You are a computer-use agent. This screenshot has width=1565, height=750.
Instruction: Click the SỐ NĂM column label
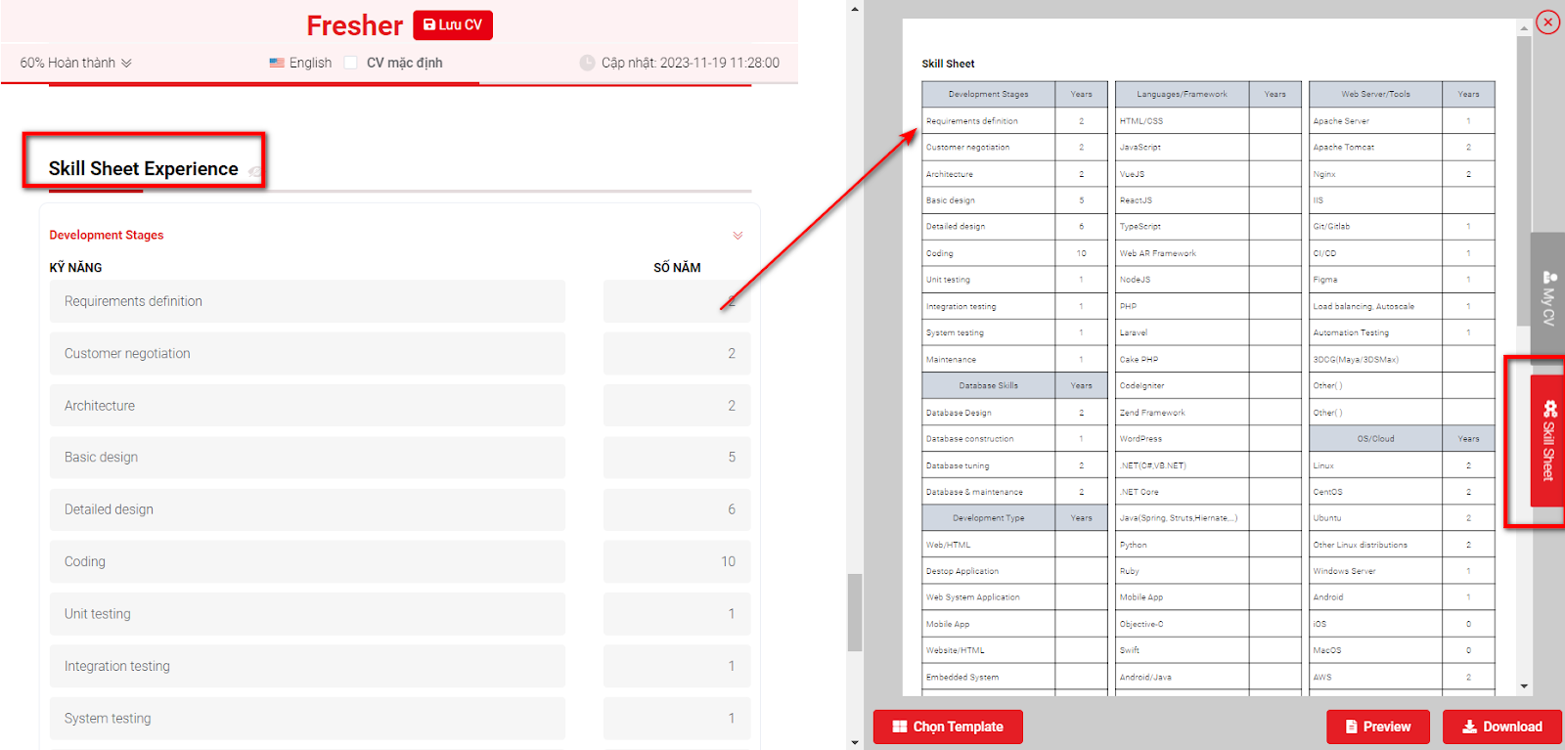click(x=677, y=267)
